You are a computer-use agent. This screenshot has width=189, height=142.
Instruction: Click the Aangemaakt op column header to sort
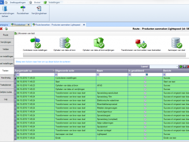[34, 71]
